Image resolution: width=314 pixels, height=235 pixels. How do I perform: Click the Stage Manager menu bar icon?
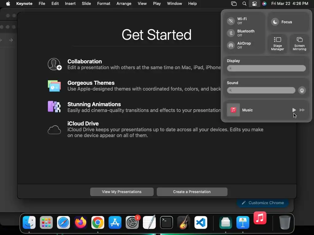click(x=234, y=4)
